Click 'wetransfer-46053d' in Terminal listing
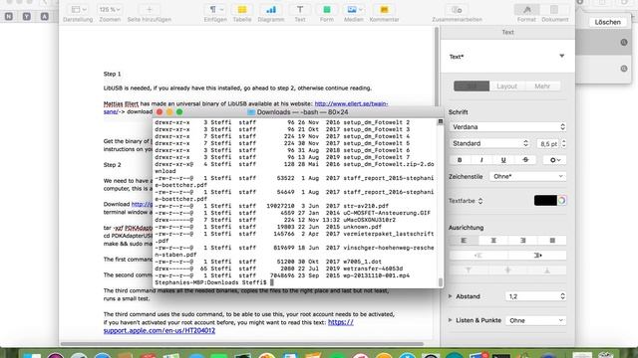Screen dimensions: 638x358 [373, 268]
